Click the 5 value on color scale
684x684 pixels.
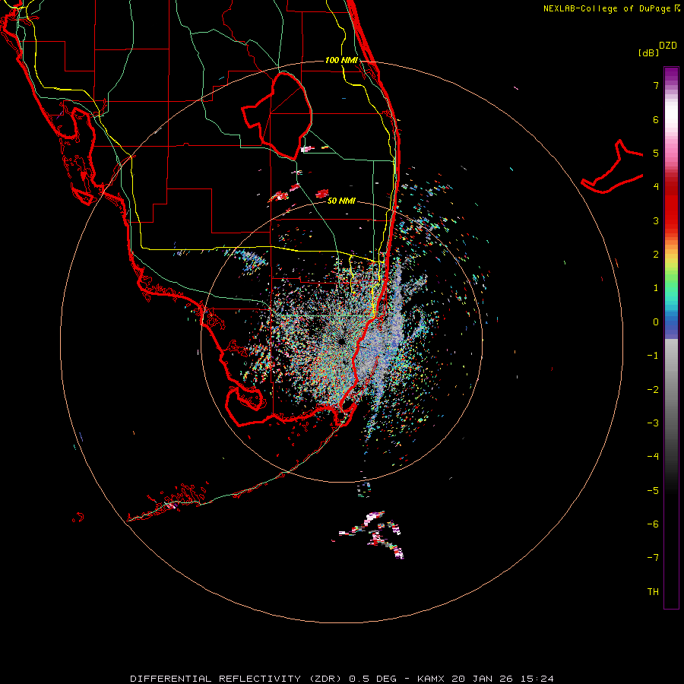coord(656,153)
